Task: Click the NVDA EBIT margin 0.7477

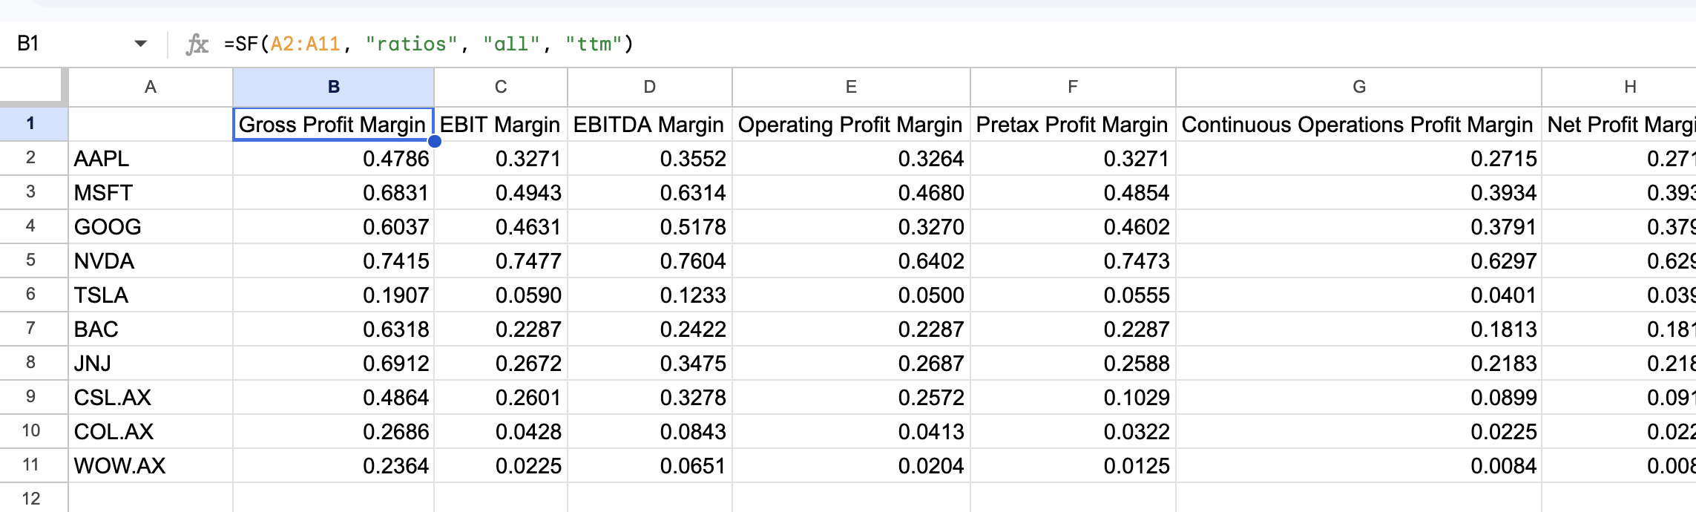Action: [x=501, y=260]
